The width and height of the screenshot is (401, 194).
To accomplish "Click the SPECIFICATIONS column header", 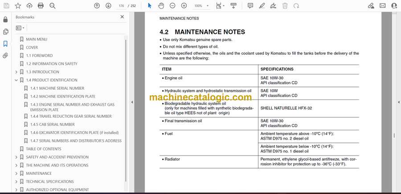I will 277,69.
